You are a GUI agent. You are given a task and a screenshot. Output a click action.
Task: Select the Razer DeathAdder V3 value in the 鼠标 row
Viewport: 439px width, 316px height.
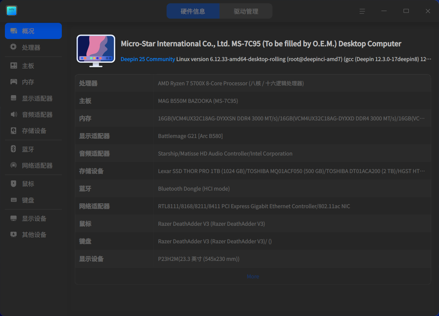click(211, 224)
